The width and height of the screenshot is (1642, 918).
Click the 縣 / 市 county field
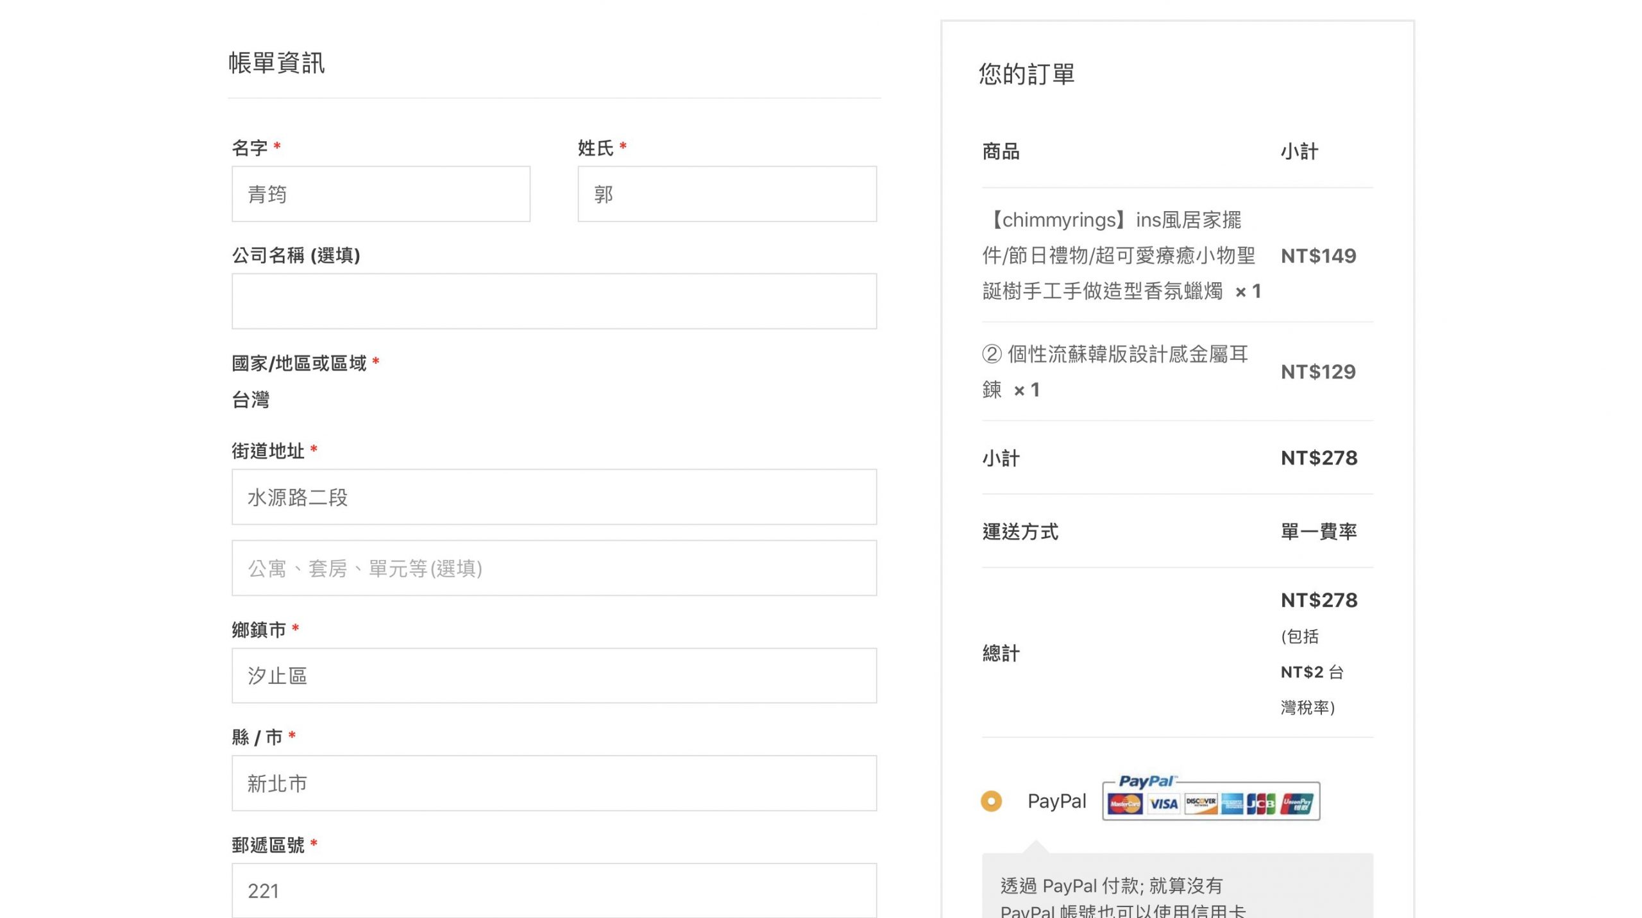click(554, 783)
